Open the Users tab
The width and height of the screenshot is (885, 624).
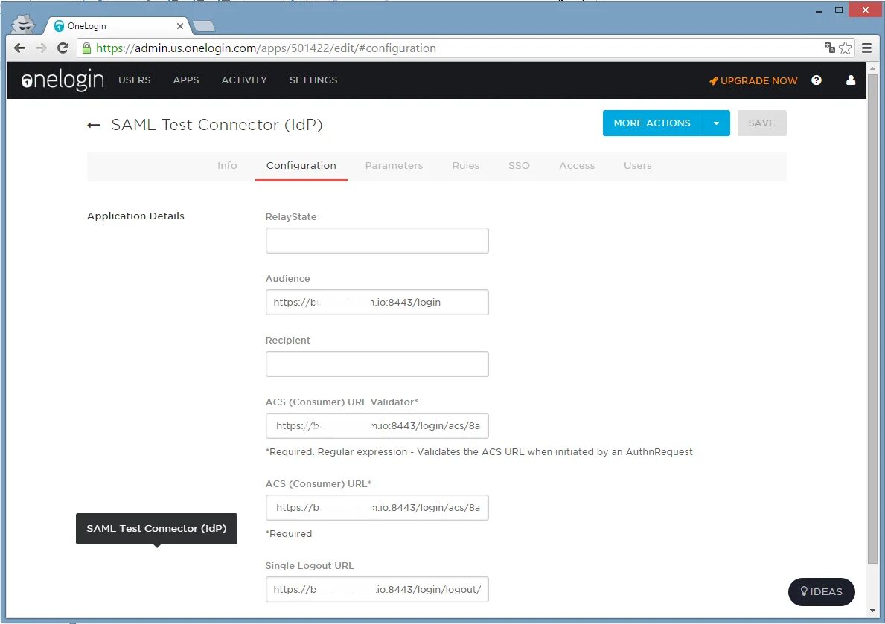pyautogui.click(x=638, y=165)
